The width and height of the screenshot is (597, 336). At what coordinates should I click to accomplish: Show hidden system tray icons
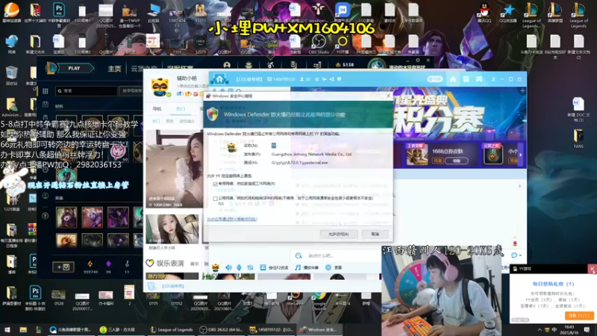(x=539, y=329)
